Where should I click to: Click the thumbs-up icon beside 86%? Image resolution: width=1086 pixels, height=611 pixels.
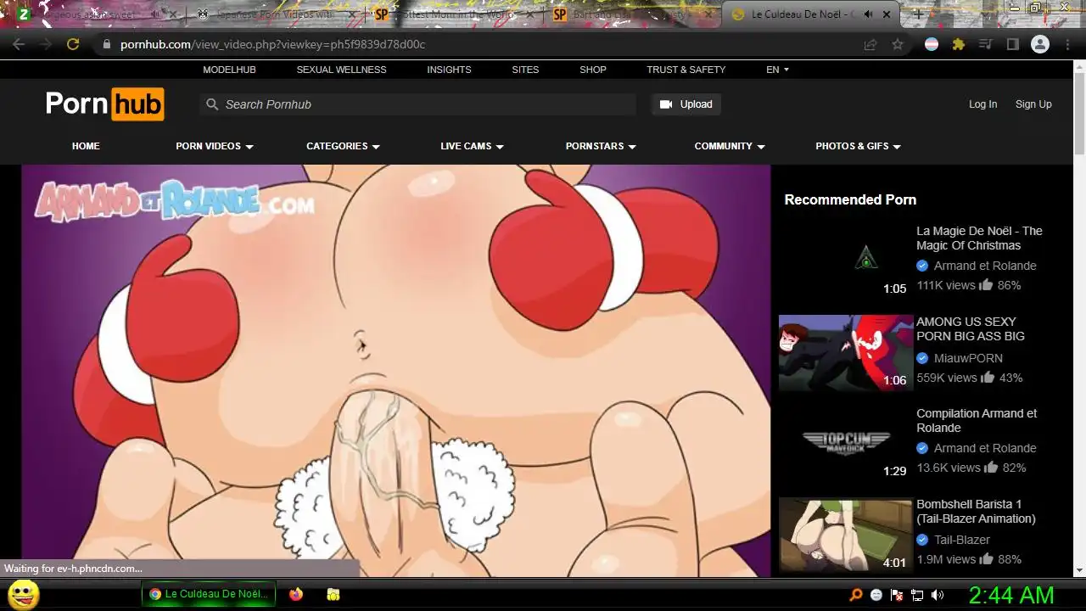[x=986, y=285]
